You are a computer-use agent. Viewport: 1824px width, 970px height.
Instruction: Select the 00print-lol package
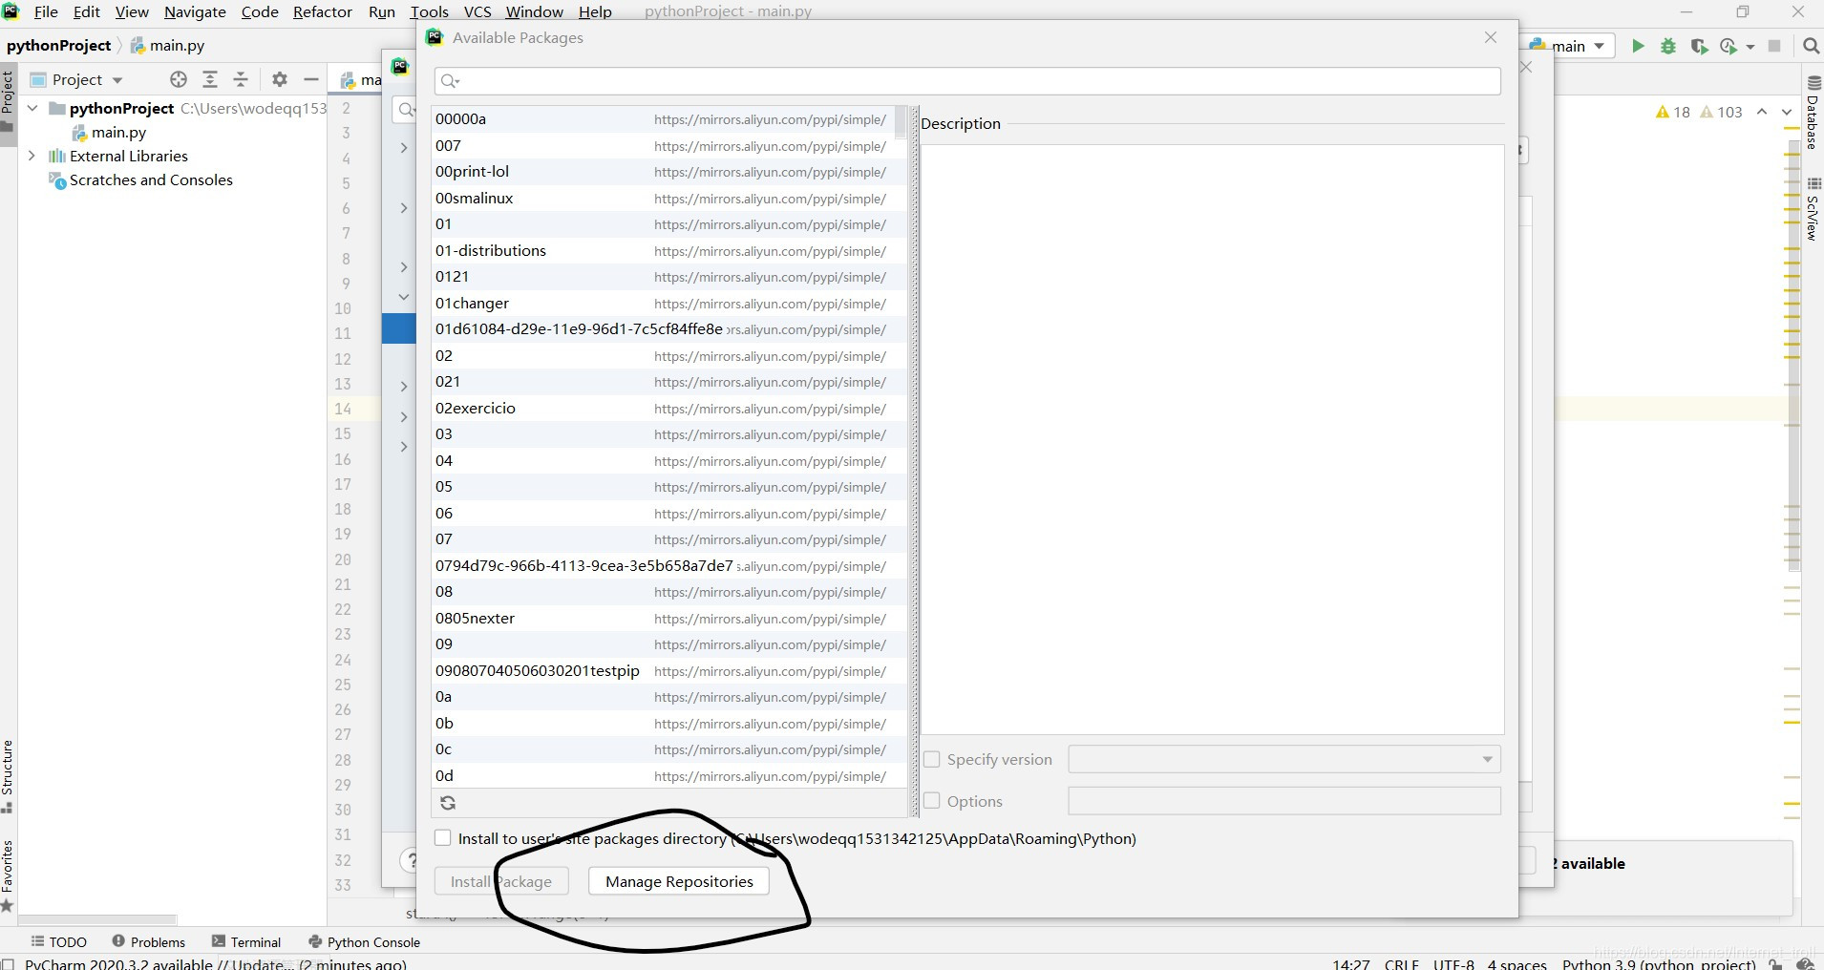coord(668,172)
